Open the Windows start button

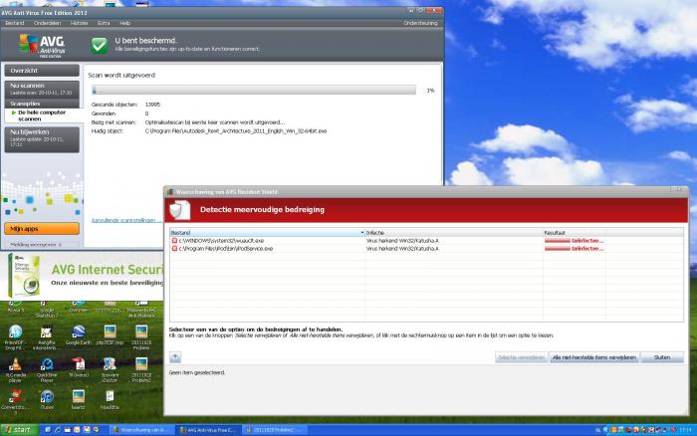[19, 430]
